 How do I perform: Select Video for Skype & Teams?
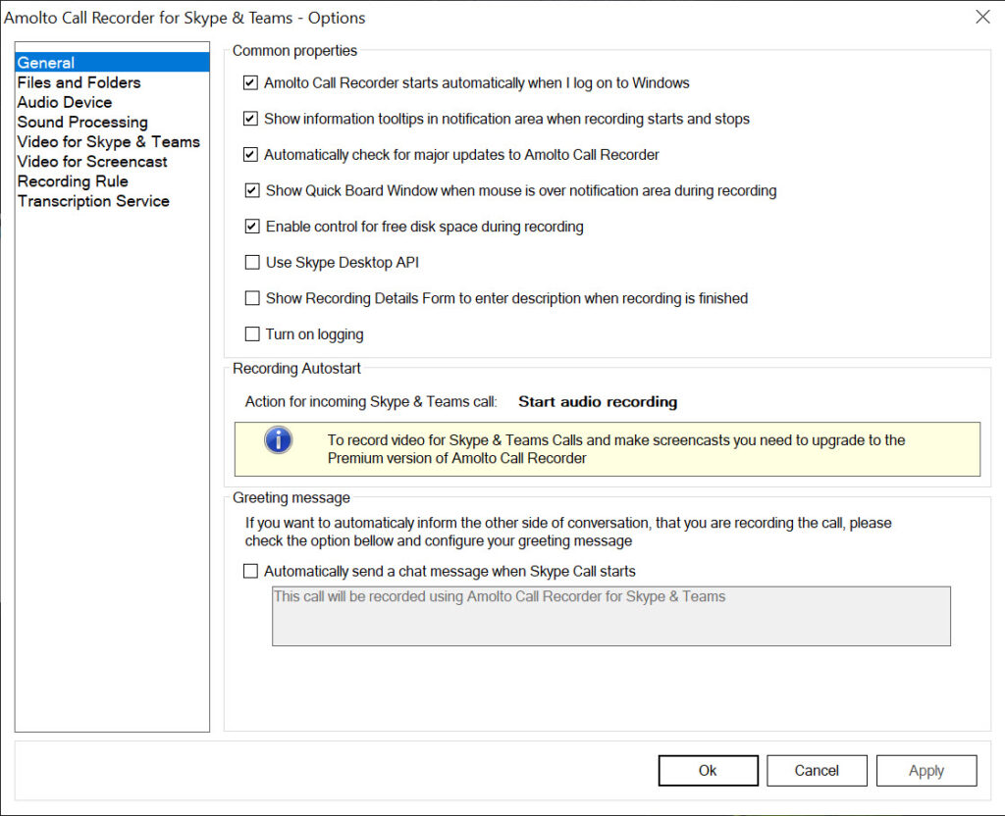109,141
